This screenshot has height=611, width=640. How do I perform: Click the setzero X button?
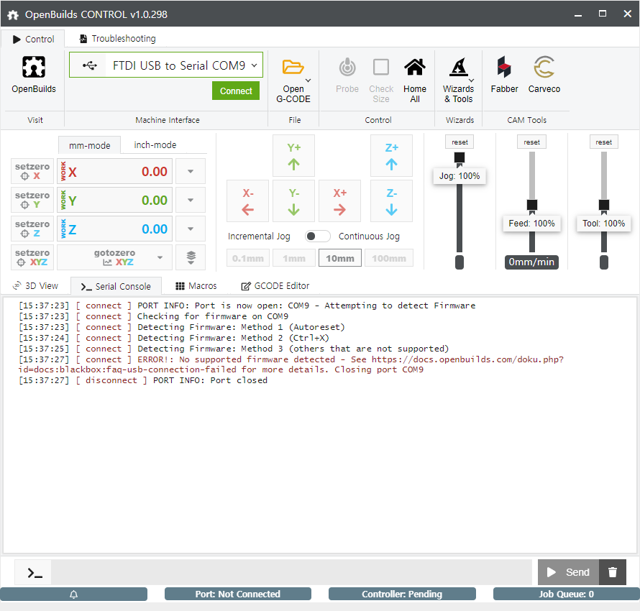coord(32,171)
